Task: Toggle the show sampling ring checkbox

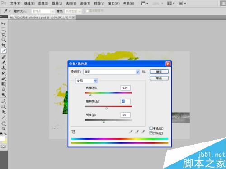Action: [x=87, y=11]
